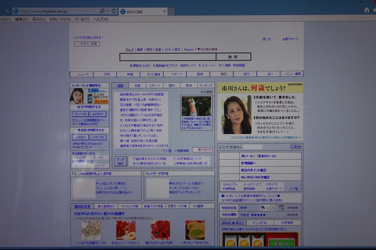Select the ウイルス対策 tab
376x250 pixels.
[x=130, y=206]
